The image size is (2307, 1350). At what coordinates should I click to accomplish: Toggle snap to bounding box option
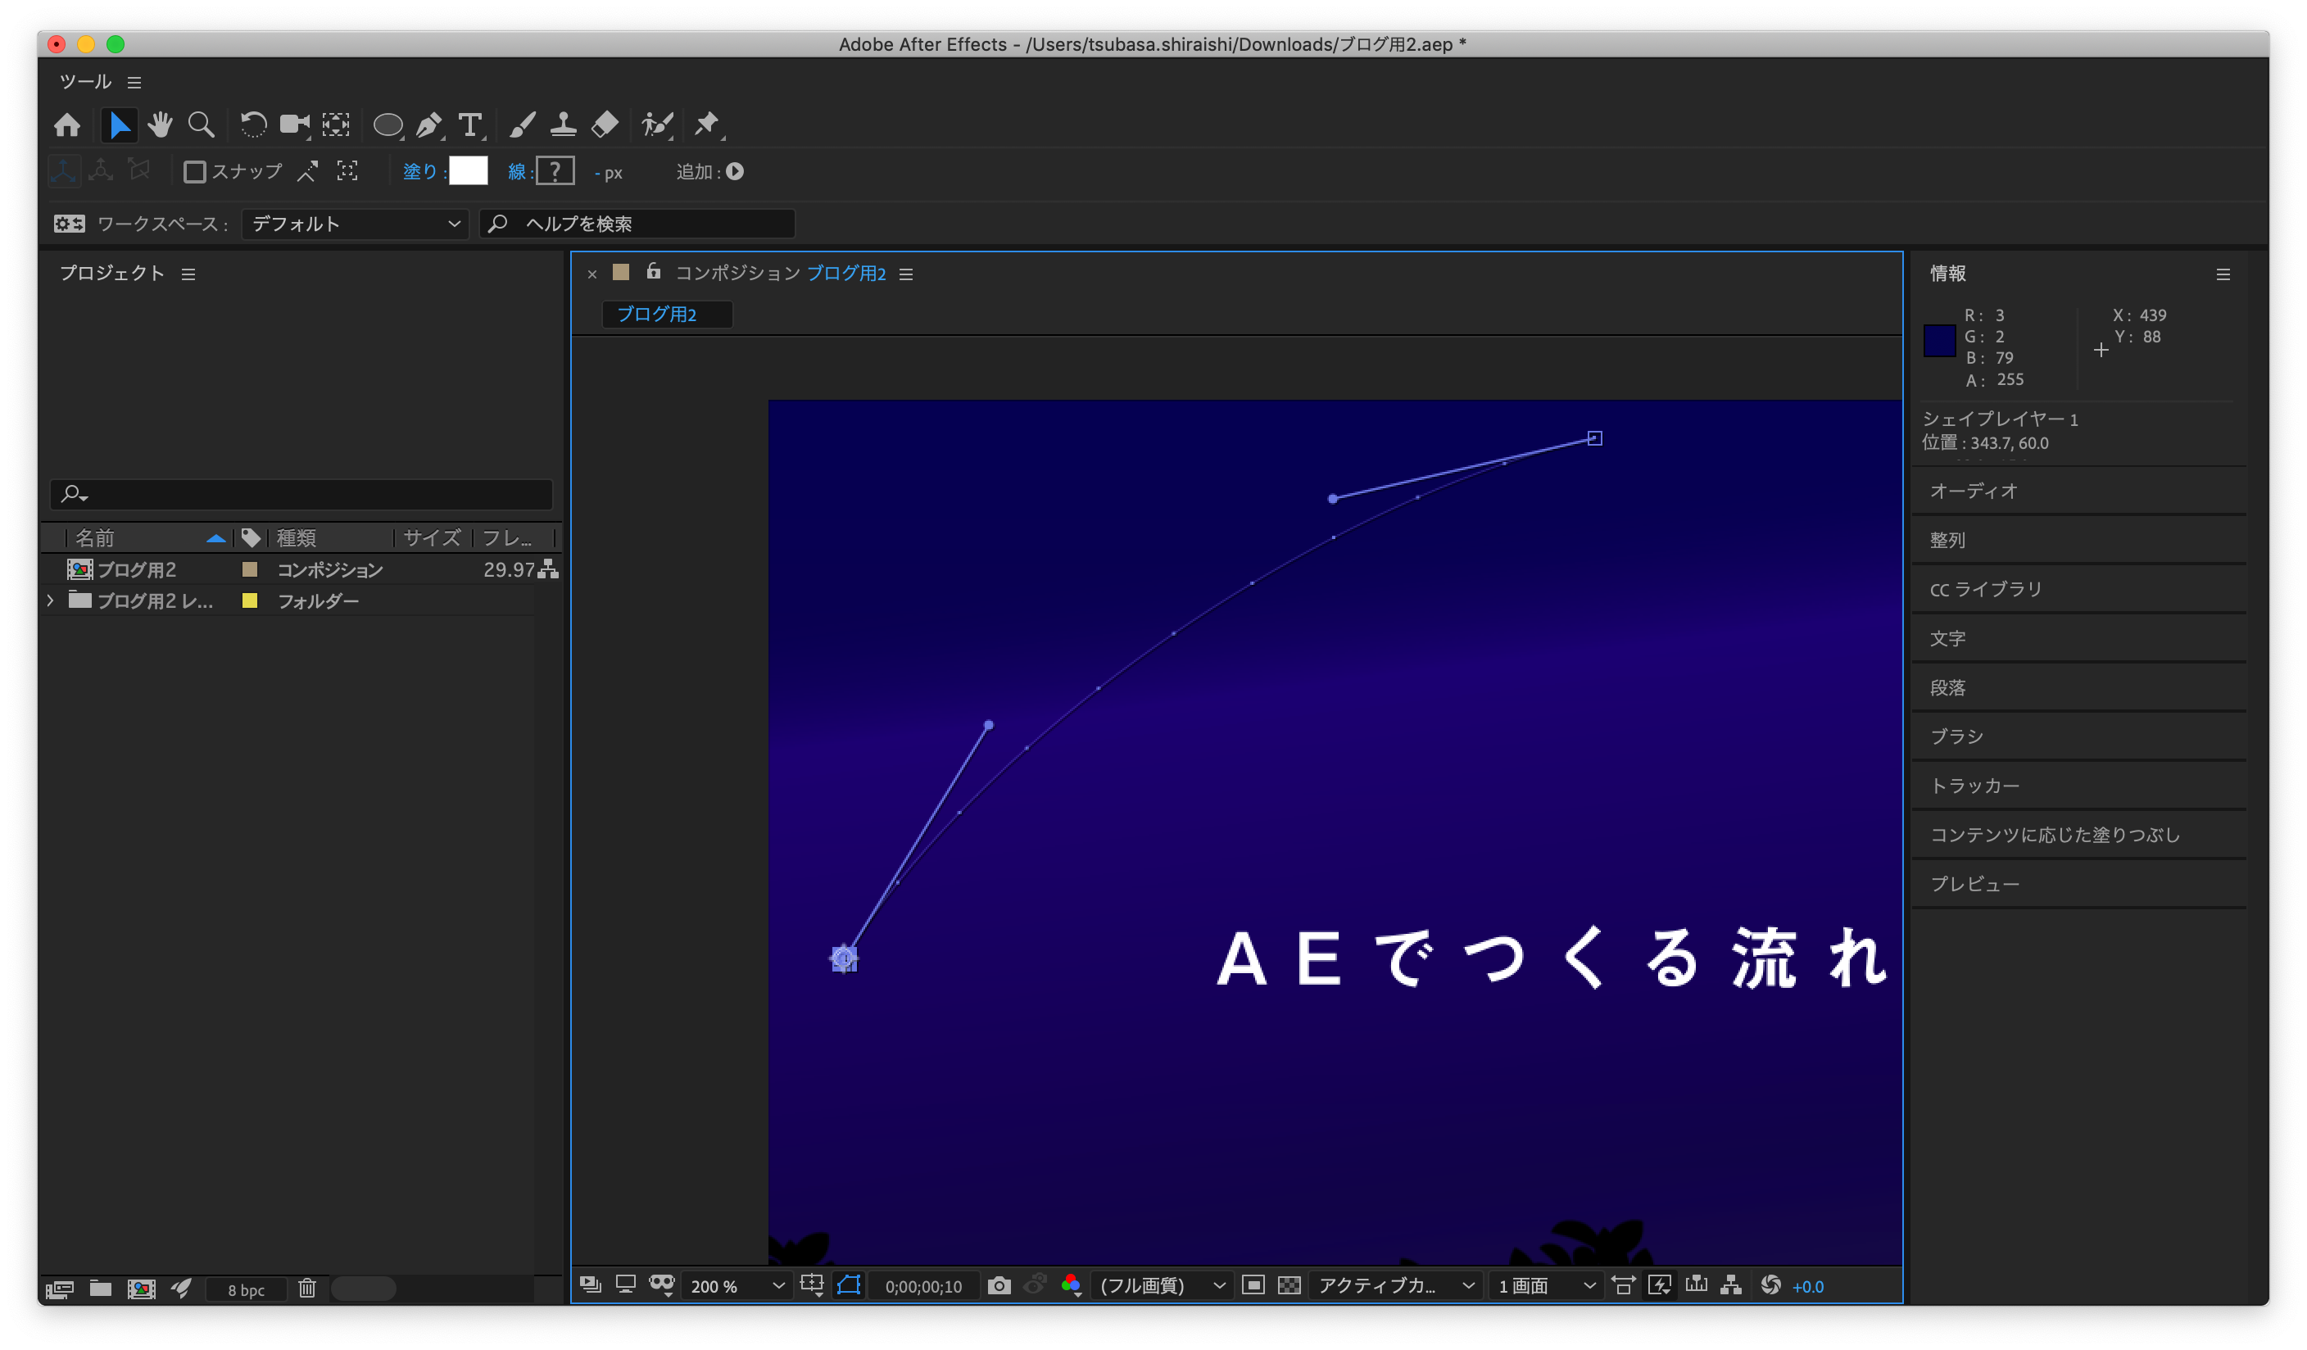pos(347,171)
